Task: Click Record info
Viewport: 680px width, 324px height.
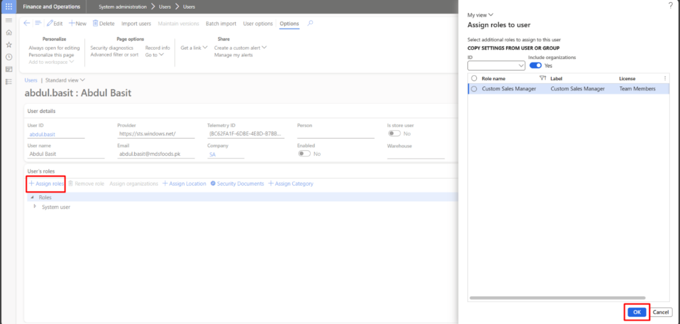Action: pyautogui.click(x=157, y=48)
